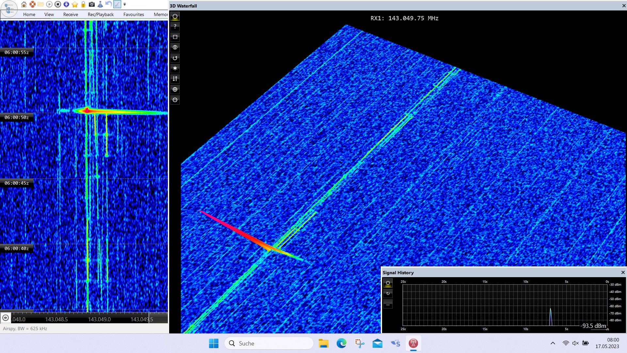The height and width of the screenshot is (353, 627).
Task: Toggle the 3D Waterfall power circle button
Action: coord(175,16)
